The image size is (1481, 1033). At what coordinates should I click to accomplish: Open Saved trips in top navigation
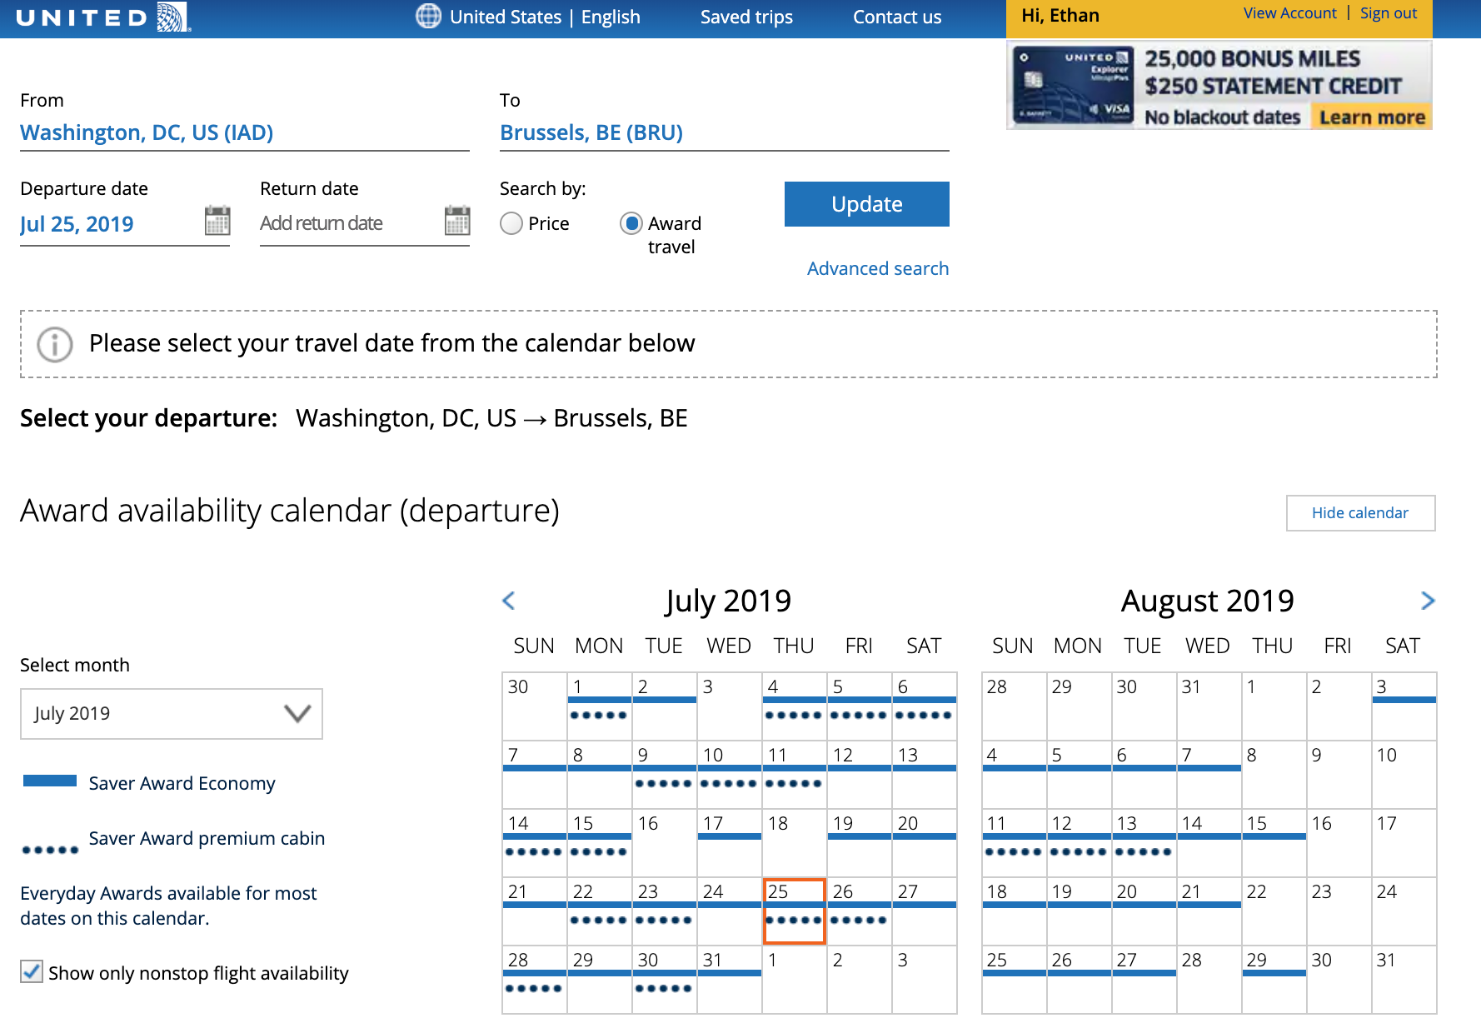(746, 17)
